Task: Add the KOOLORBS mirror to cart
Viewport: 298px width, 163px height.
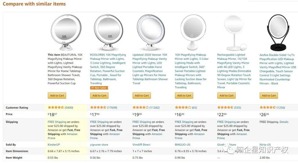Action: pyautogui.click(x=99, y=95)
